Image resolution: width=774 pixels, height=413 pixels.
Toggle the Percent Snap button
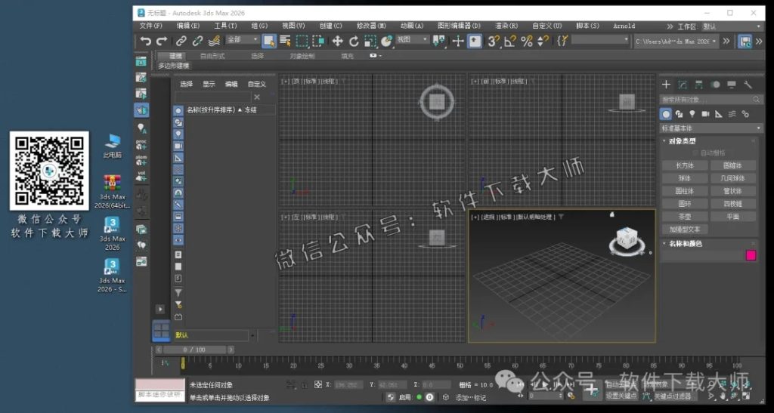pyautogui.click(x=527, y=42)
